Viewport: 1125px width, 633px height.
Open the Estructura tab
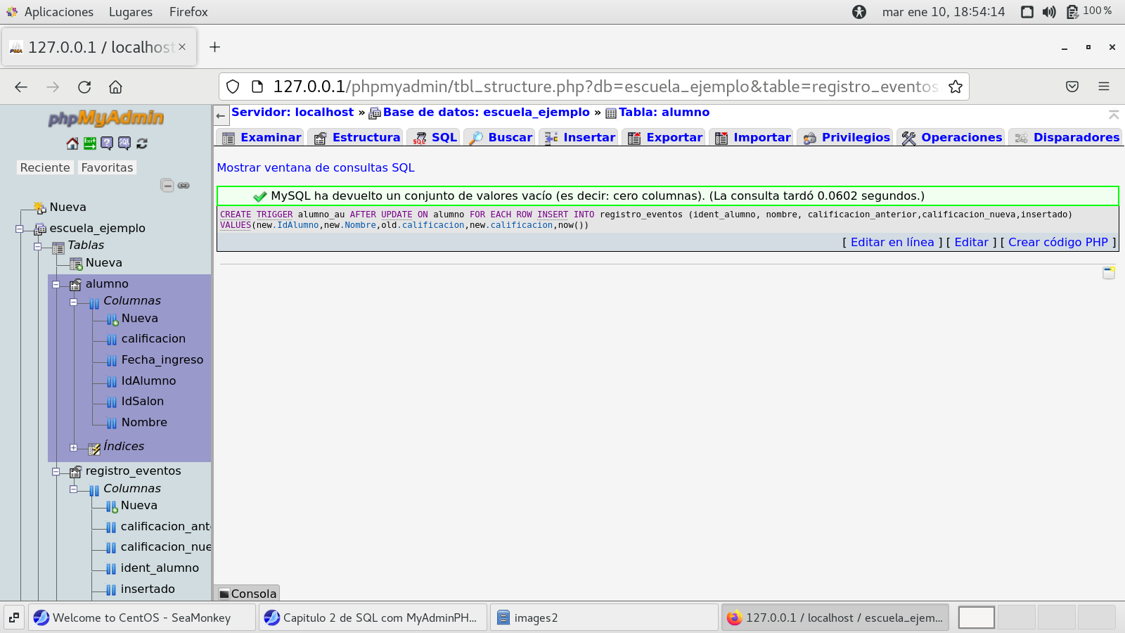[359, 138]
